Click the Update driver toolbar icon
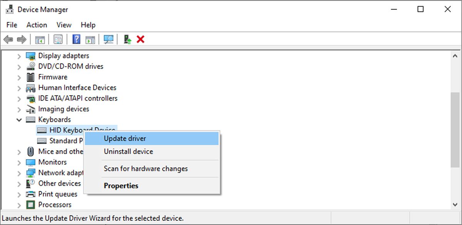This screenshot has height=225, width=462. (x=127, y=39)
